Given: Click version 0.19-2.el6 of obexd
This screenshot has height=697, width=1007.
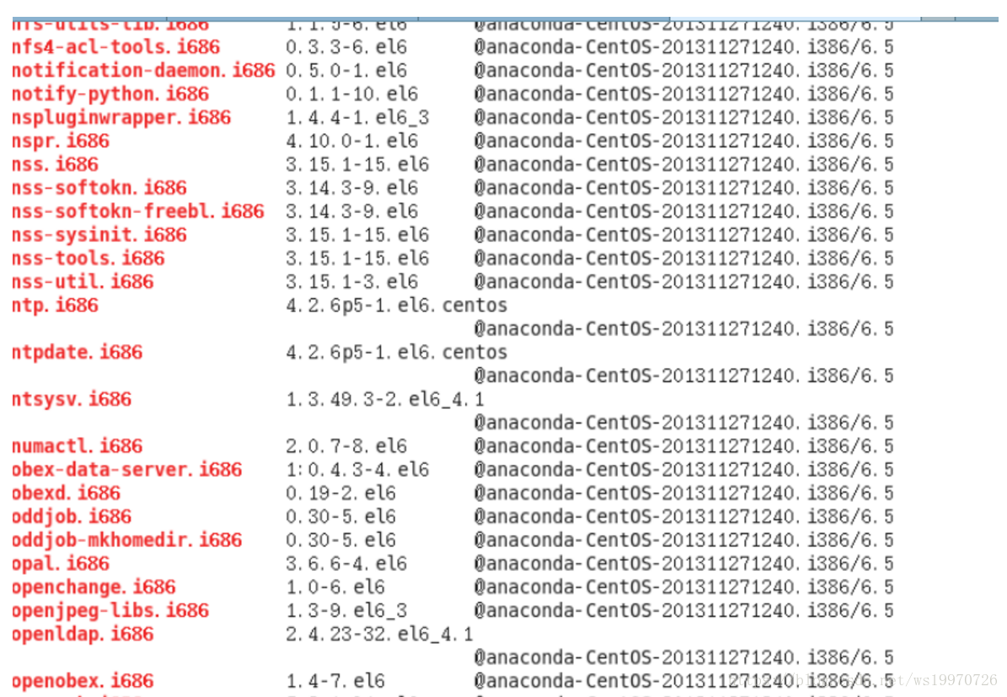Looking at the screenshot, I should 341,493.
